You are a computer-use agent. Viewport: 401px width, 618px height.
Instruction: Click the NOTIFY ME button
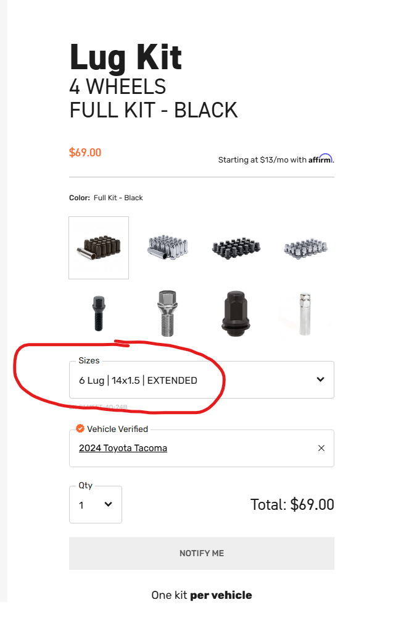click(x=202, y=553)
